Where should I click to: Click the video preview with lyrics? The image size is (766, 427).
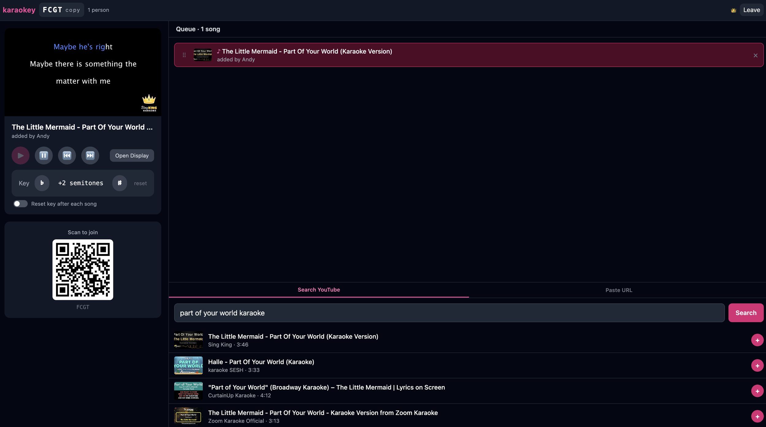[x=83, y=72]
